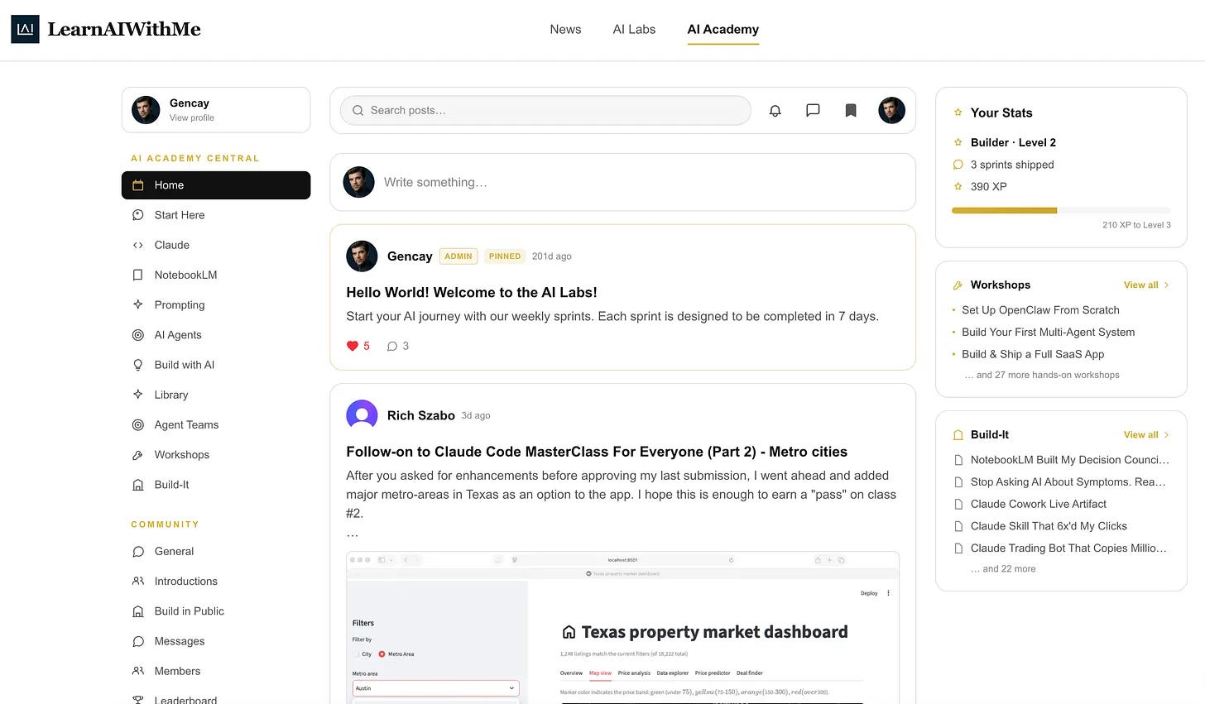Click 'and 27 more hands-on workshops' text

pyautogui.click(x=1042, y=375)
